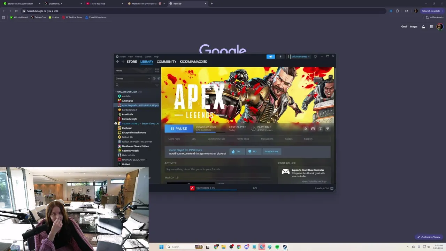Open advanced library filter icon
Screen dimensions: 446x251
pyautogui.click(x=157, y=85)
